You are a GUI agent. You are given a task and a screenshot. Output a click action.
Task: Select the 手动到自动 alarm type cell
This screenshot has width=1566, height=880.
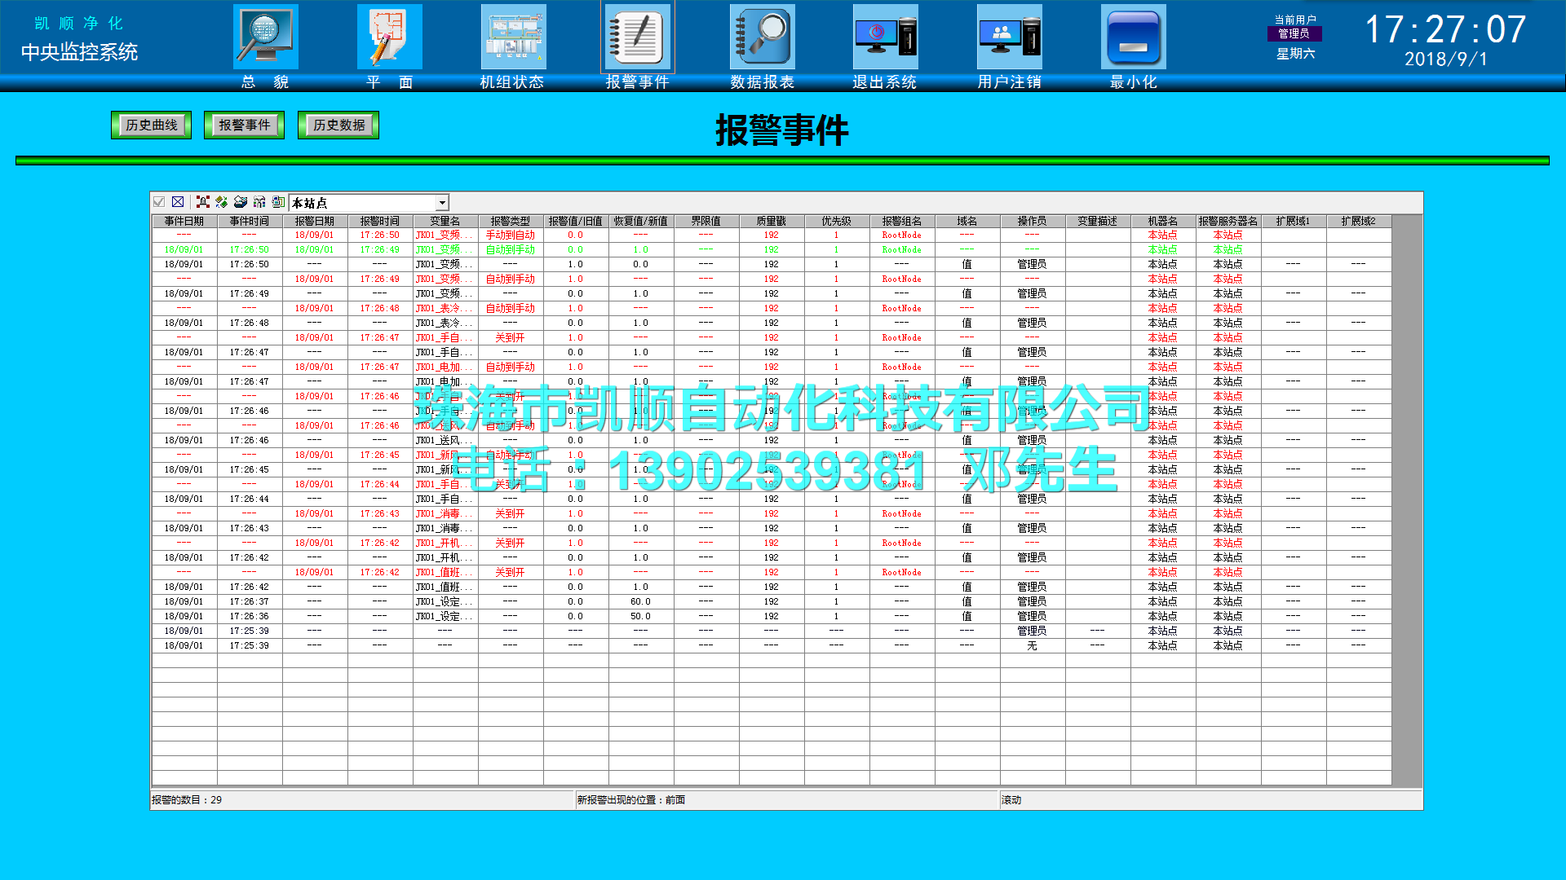pyautogui.click(x=511, y=235)
